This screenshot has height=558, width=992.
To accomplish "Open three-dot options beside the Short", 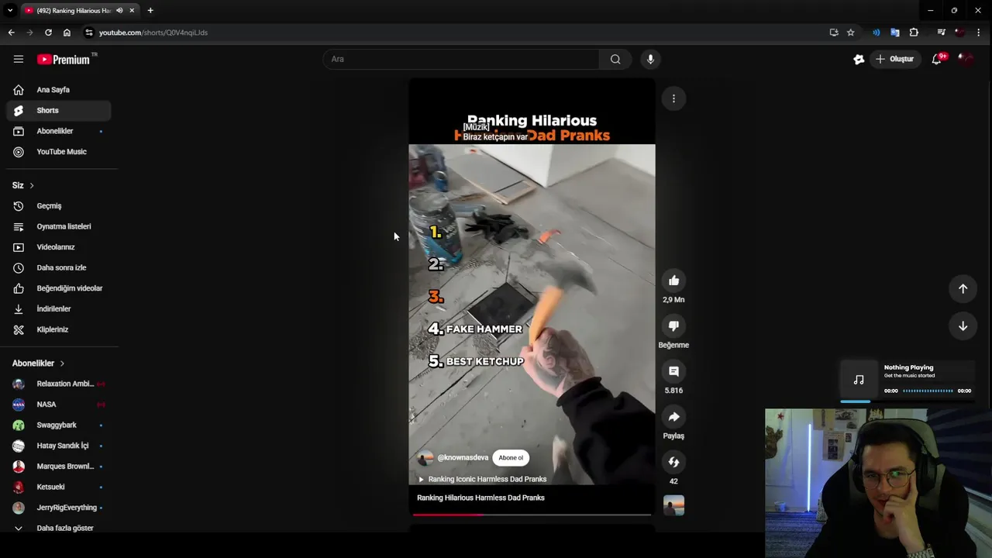I will click(673, 98).
